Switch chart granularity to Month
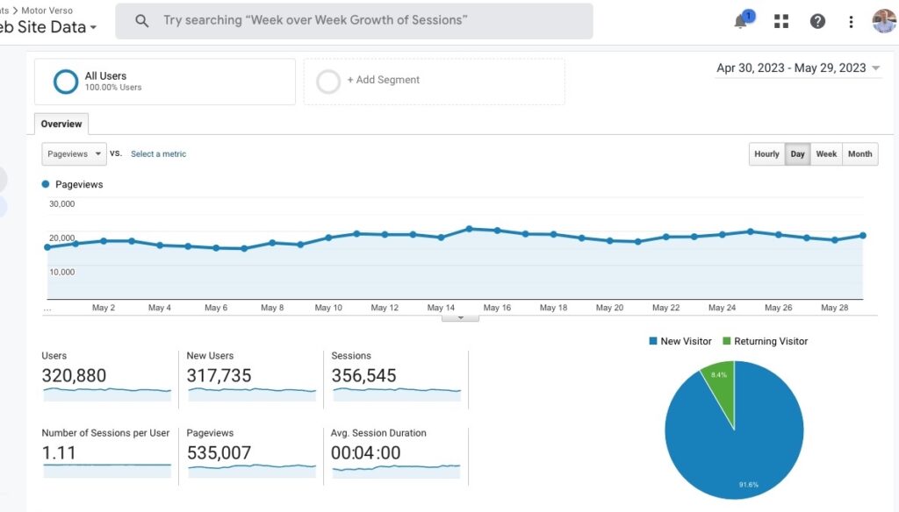The height and width of the screenshot is (512, 899). [860, 154]
